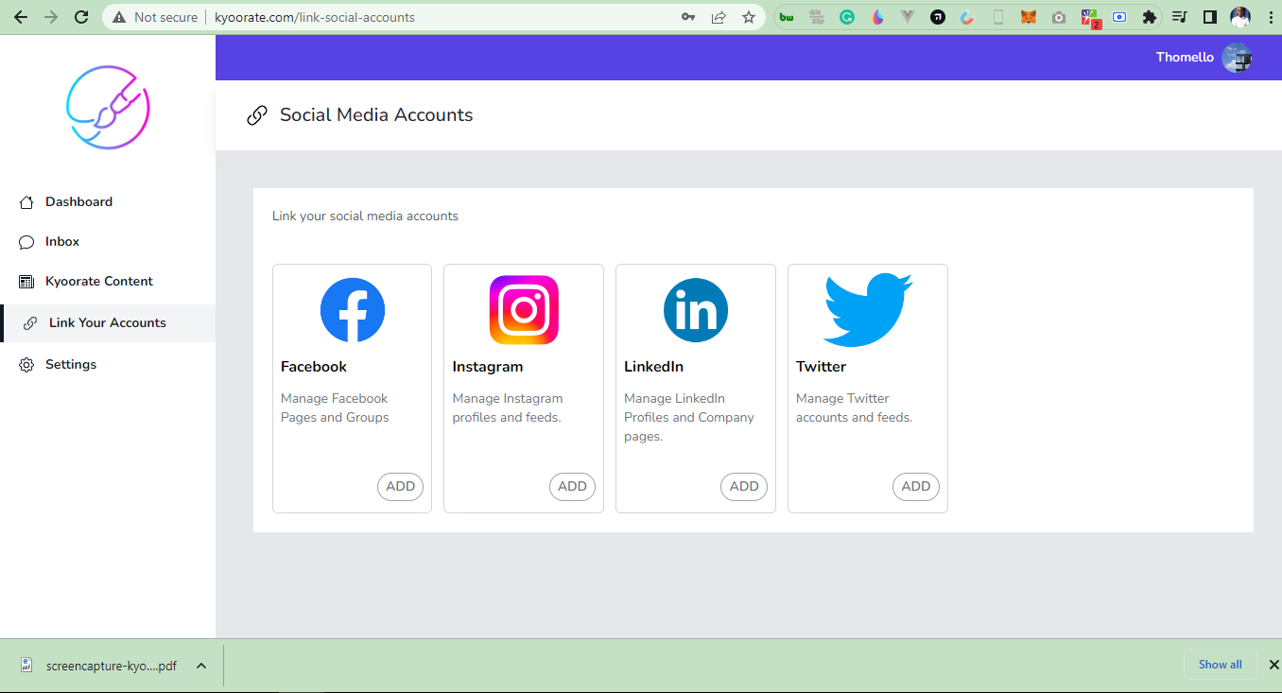The image size is (1282, 693).
Task: Click the Kyoorate Content icon
Action: (x=26, y=282)
